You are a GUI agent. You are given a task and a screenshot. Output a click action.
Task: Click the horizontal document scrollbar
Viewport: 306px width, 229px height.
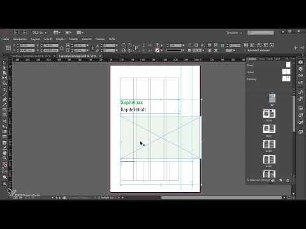(221, 198)
